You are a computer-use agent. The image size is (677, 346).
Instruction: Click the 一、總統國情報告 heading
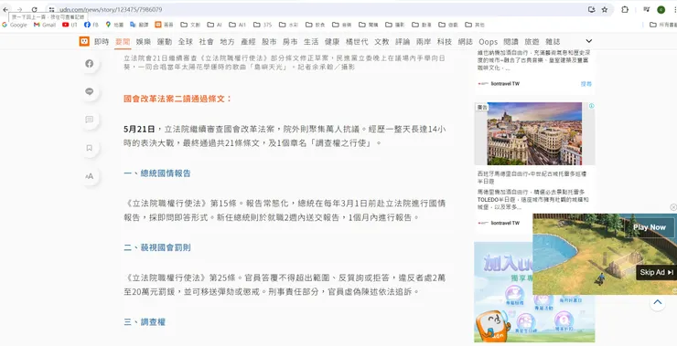pyautogui.click(x=157, y=173)
